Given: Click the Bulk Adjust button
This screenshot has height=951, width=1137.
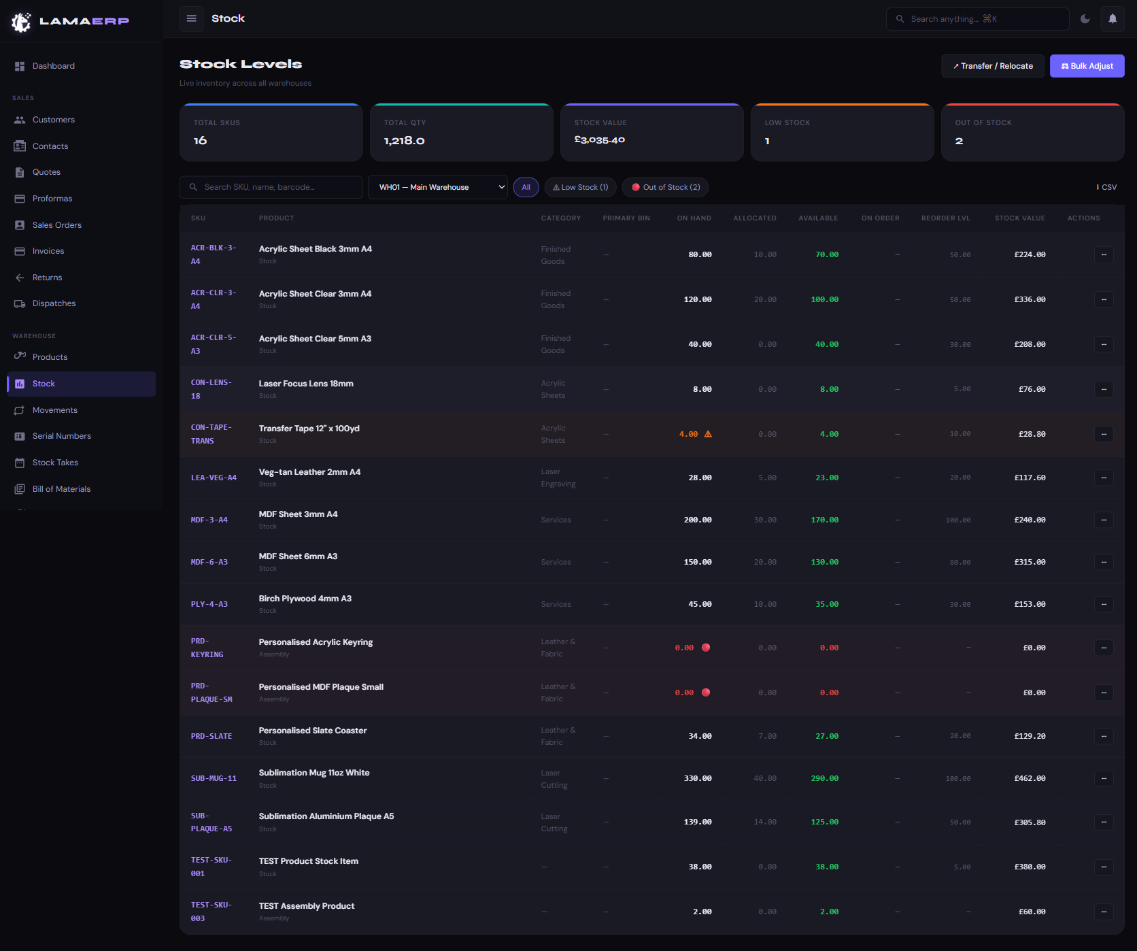Looking at the screenshot, I should point(1087,66).
